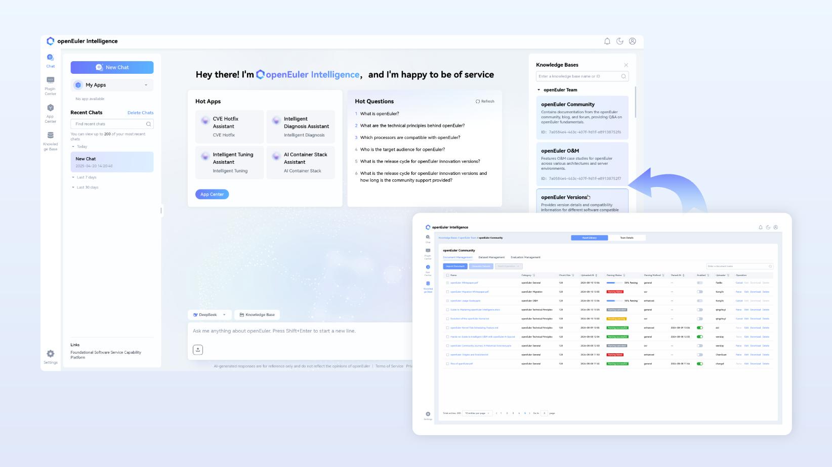This screenshot has height=467, width=832.
Task: Click the search icon in Find recent chats
Action: [x=149, y=124]
